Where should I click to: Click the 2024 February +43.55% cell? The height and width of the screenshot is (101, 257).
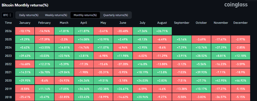(44, 47)
